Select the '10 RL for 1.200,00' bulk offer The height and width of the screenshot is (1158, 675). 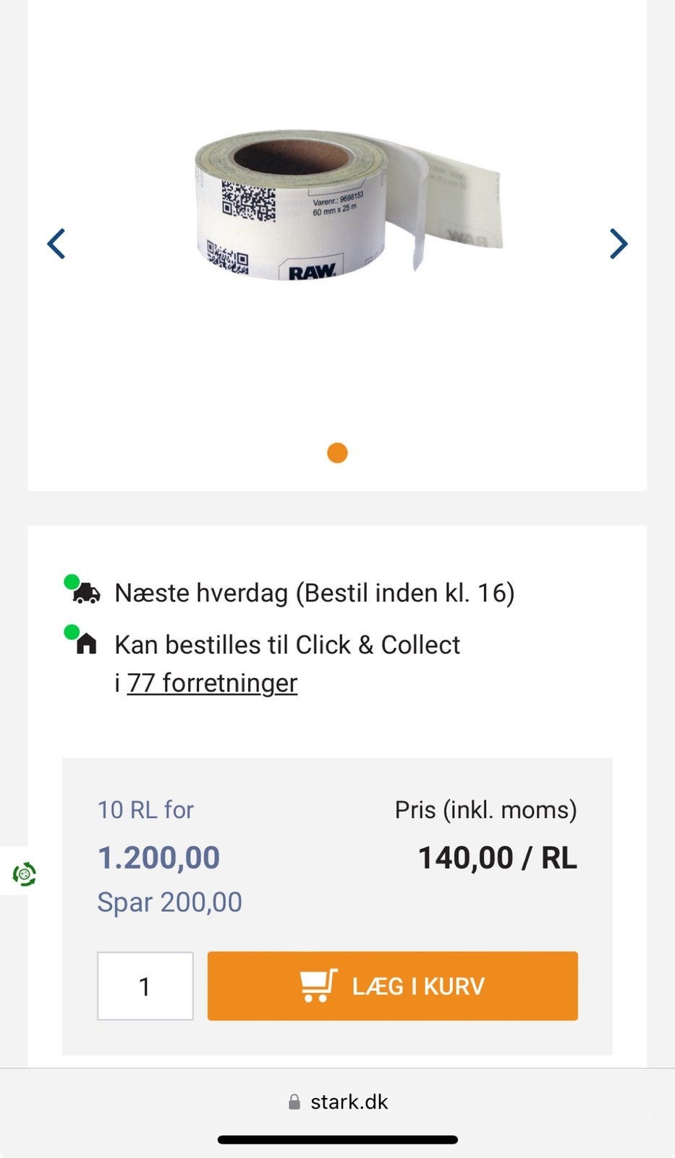(158, 840)
